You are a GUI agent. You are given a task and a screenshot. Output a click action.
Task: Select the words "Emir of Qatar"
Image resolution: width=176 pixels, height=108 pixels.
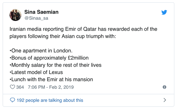click(81, 29)
